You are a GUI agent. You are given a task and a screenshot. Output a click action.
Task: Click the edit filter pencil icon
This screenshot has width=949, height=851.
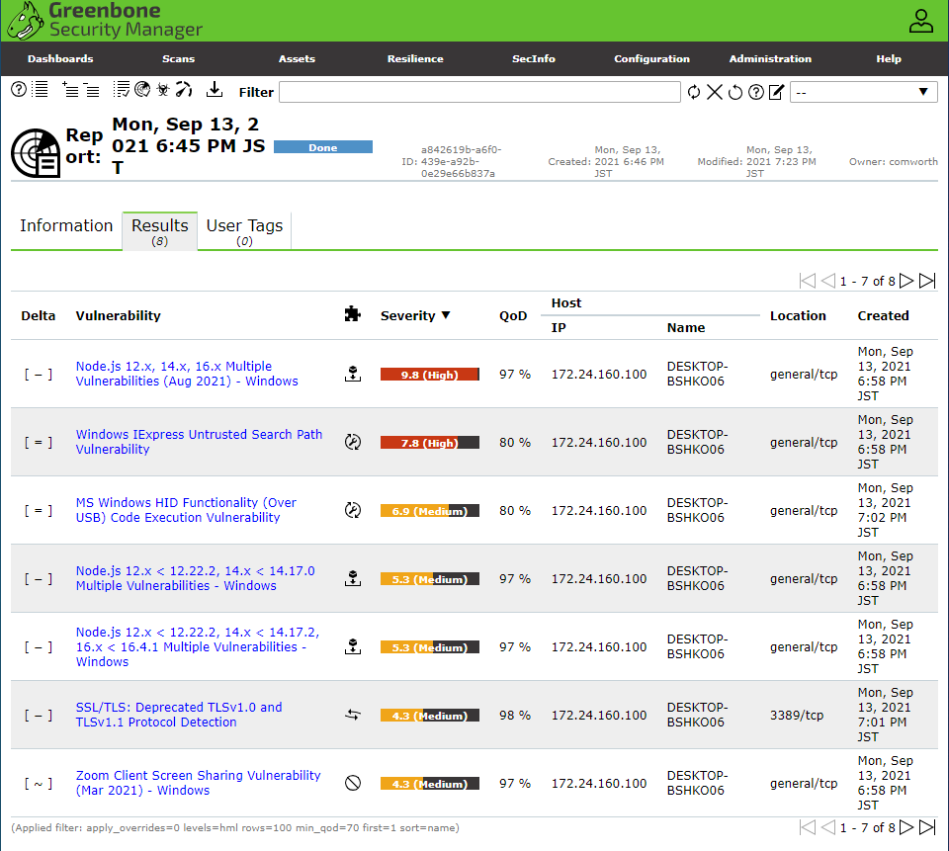(x=776, y=92)
